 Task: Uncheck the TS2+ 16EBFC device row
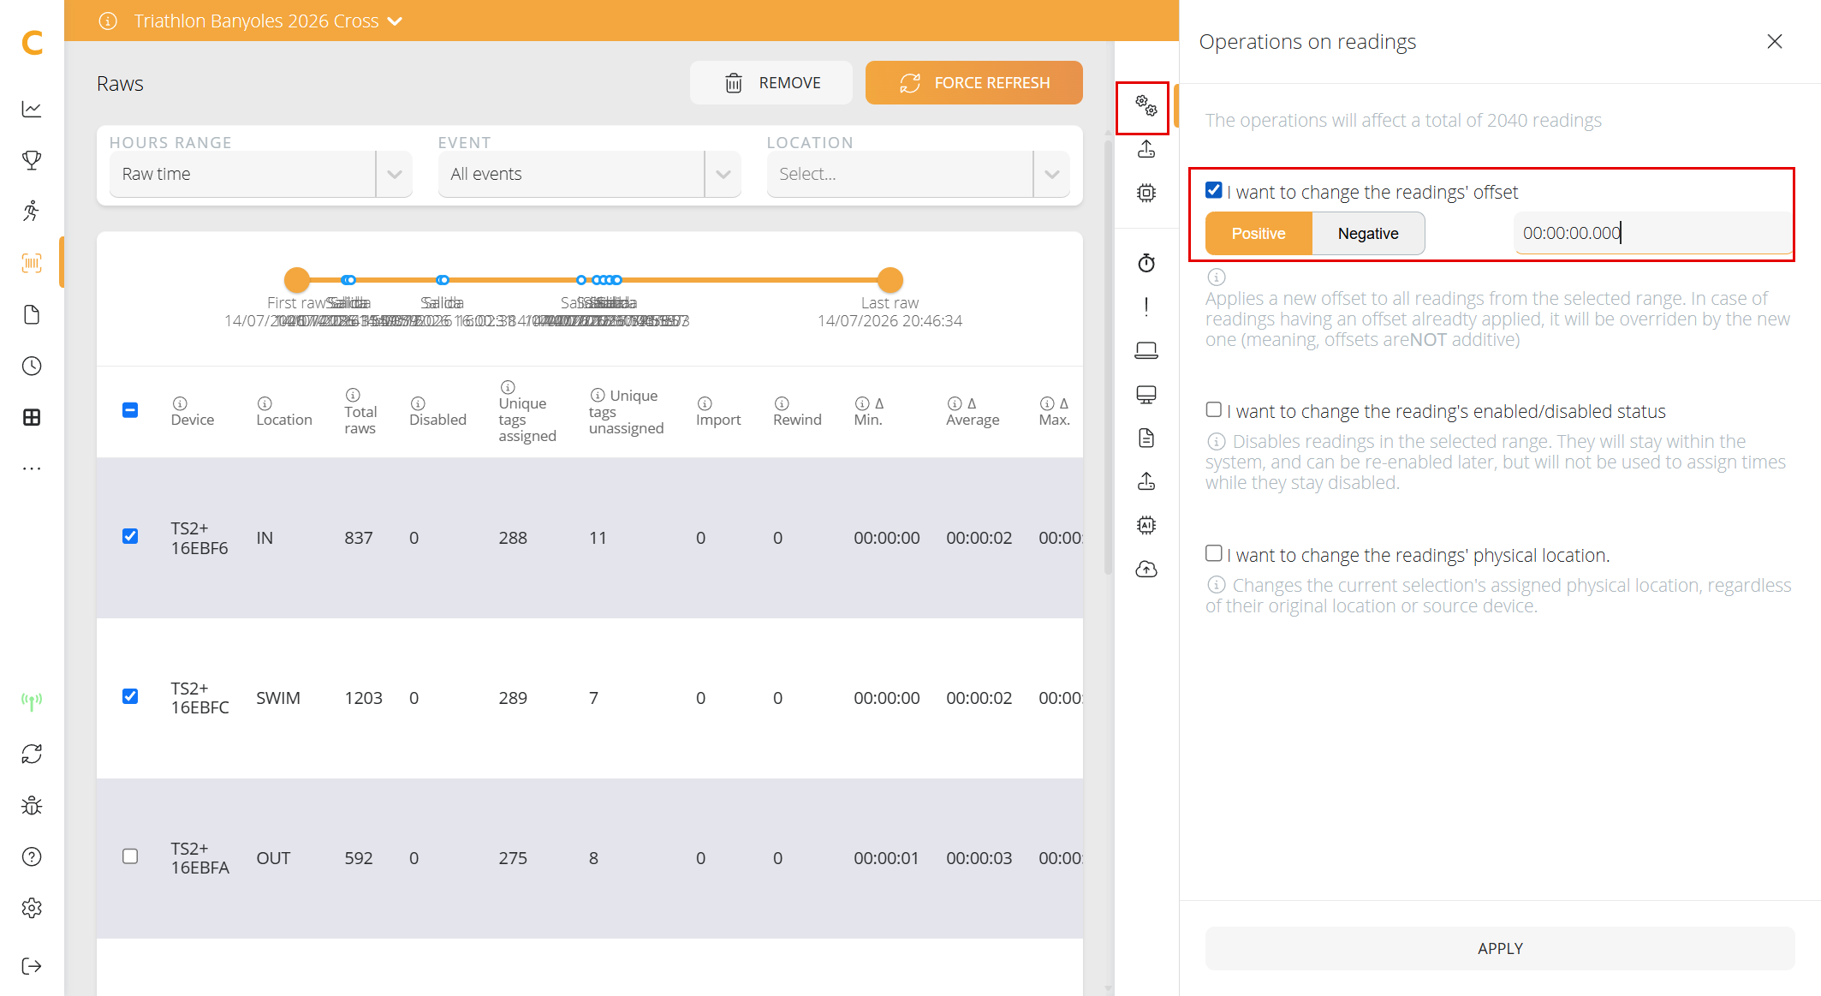(x=130, y=696)
